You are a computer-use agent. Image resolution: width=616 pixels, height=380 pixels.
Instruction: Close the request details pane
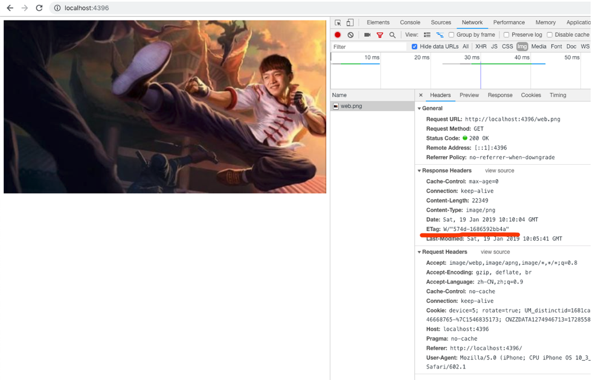pos(421,95)
